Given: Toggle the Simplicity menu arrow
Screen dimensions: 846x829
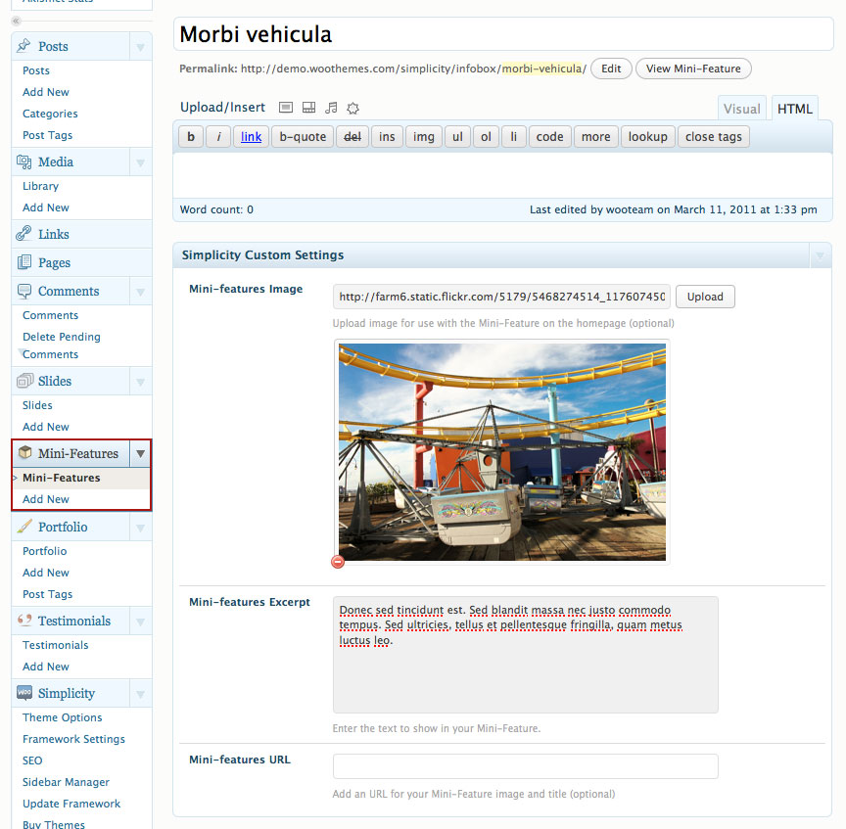Looking at the screenshot, I should click(140, 694).
